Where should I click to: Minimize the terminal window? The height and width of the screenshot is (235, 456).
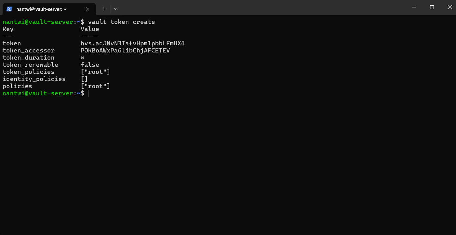[x=414, y=7]
